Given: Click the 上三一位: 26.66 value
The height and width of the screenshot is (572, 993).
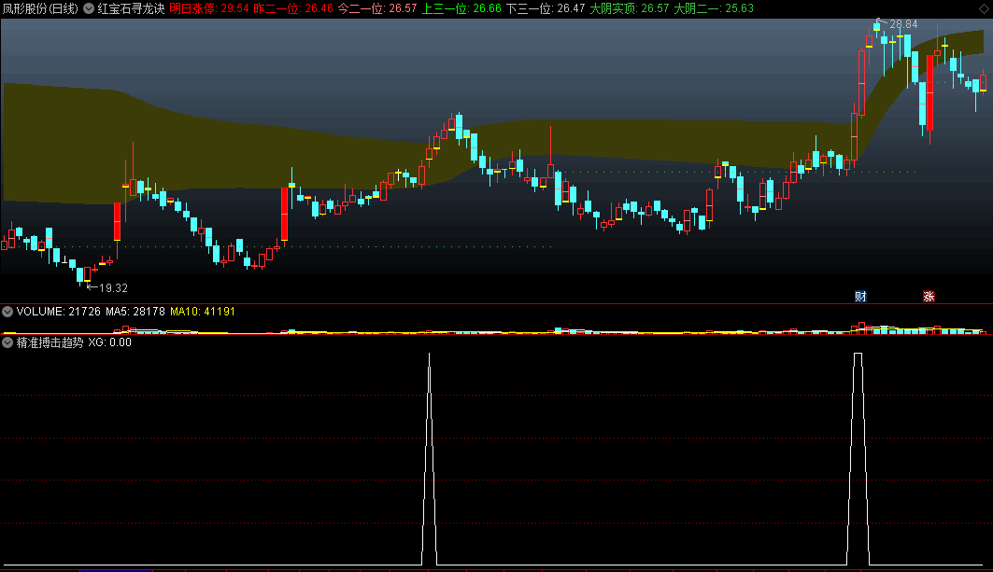Looking at the screenshot, I should tap(461, 8).
